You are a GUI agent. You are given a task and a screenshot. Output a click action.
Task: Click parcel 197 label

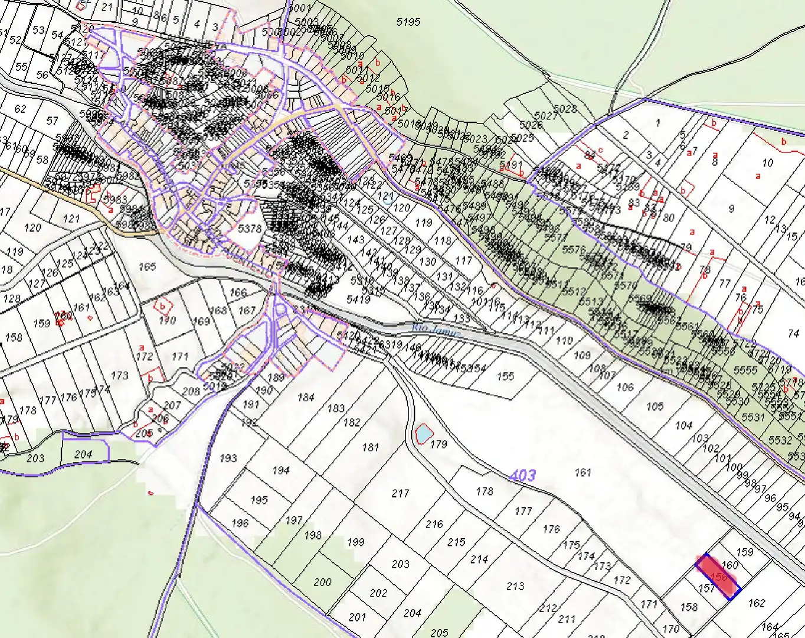coord(294,520)
